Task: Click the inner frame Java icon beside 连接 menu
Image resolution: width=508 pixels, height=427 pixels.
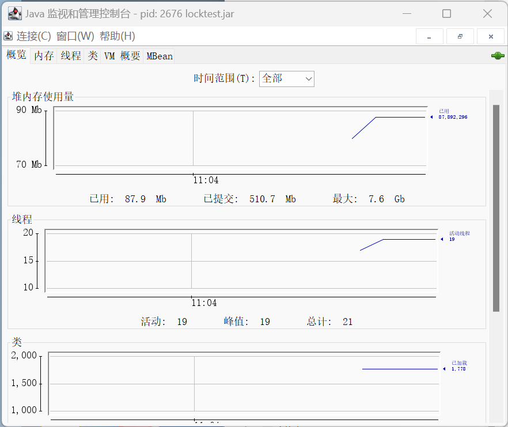Action: pos(8,36)
